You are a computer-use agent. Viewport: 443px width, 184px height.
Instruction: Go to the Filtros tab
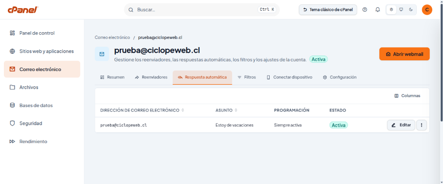click(247, 77)
